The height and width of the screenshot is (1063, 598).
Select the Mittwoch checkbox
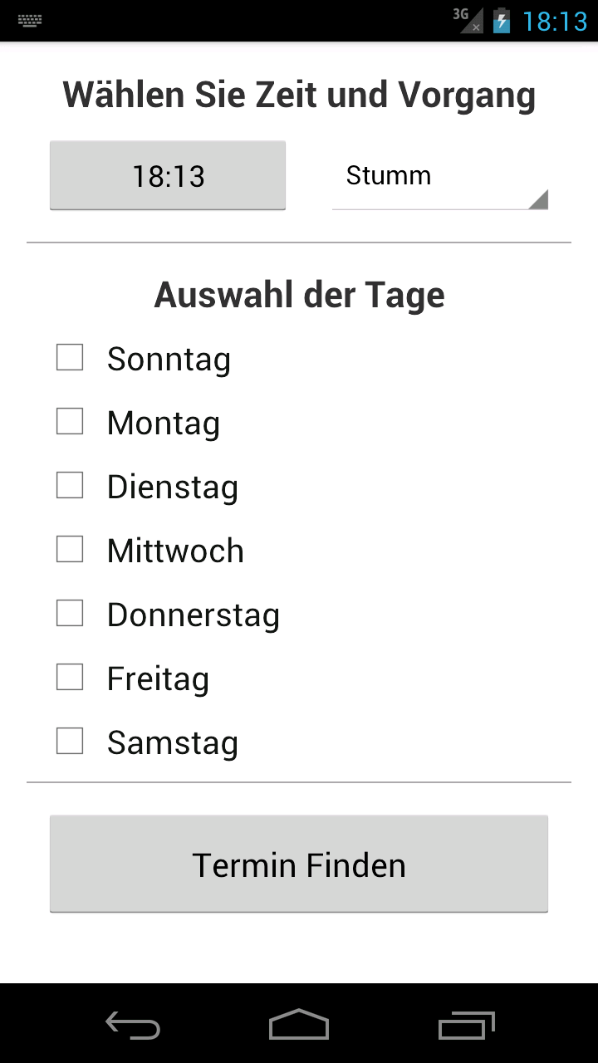point(70,550)
